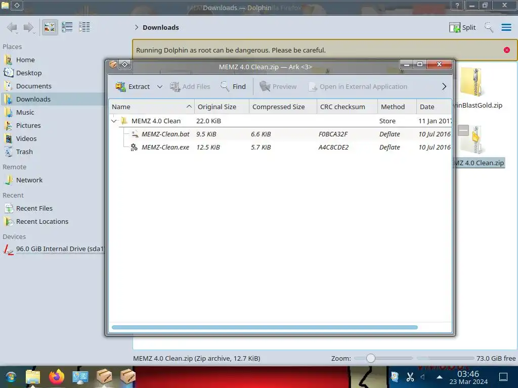The height and width of the screenshot is (388, 518).
Task: Go back in Dolphin
Action: point(12,27)
